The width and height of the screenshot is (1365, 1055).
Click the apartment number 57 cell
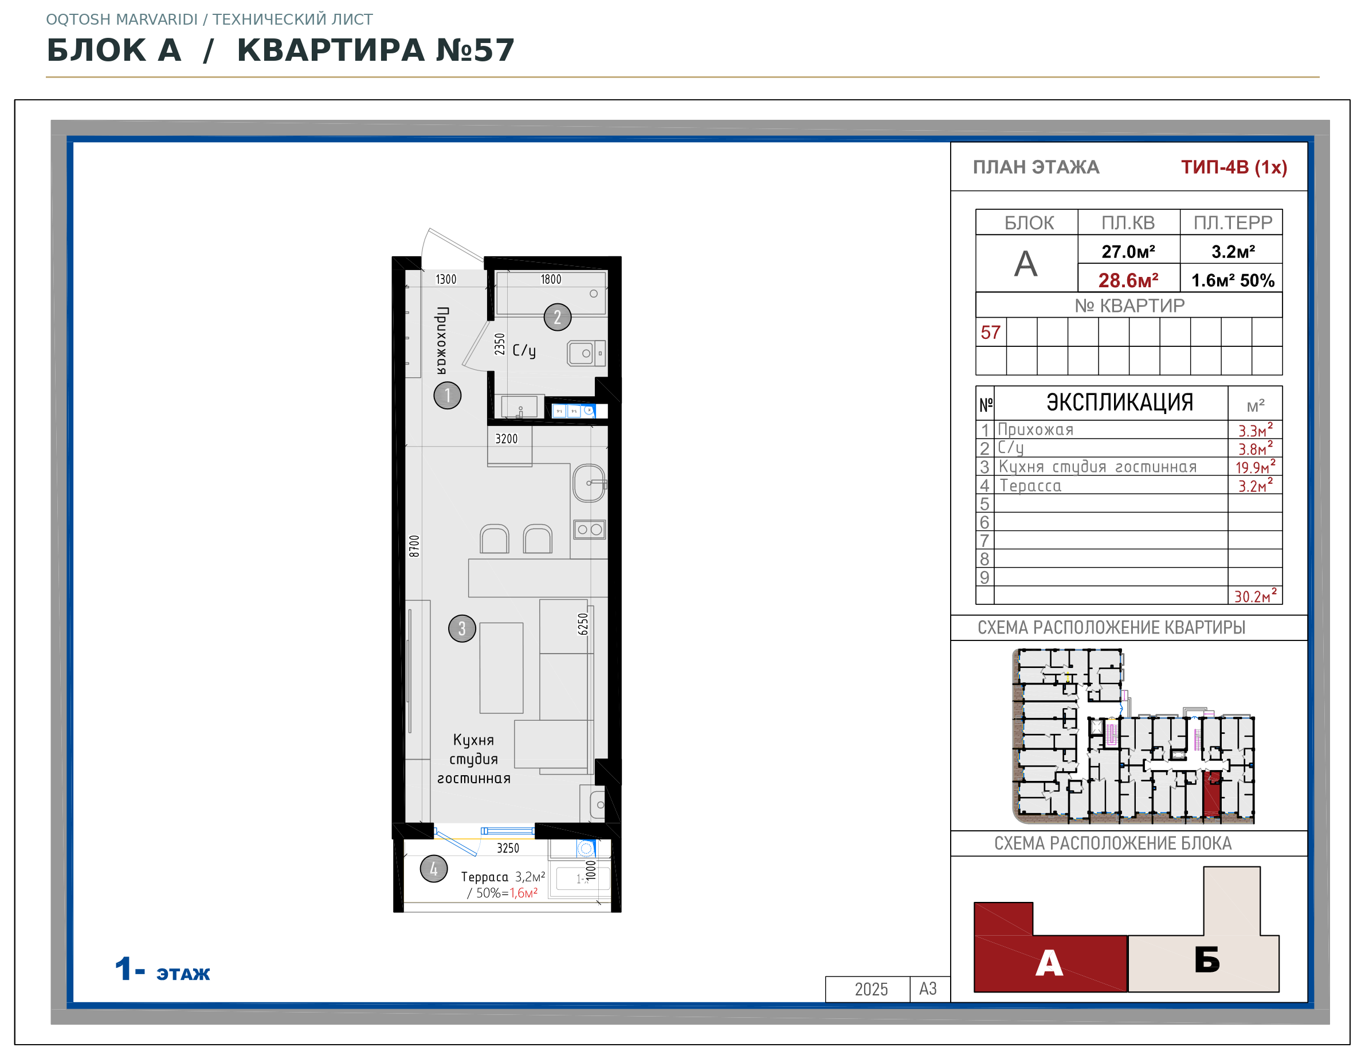991,332
